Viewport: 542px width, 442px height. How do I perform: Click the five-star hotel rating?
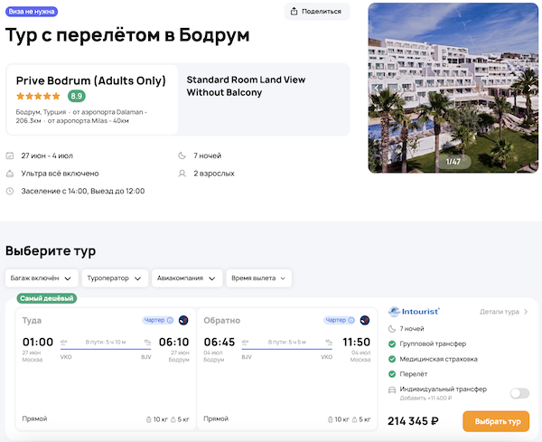[38, 96]
